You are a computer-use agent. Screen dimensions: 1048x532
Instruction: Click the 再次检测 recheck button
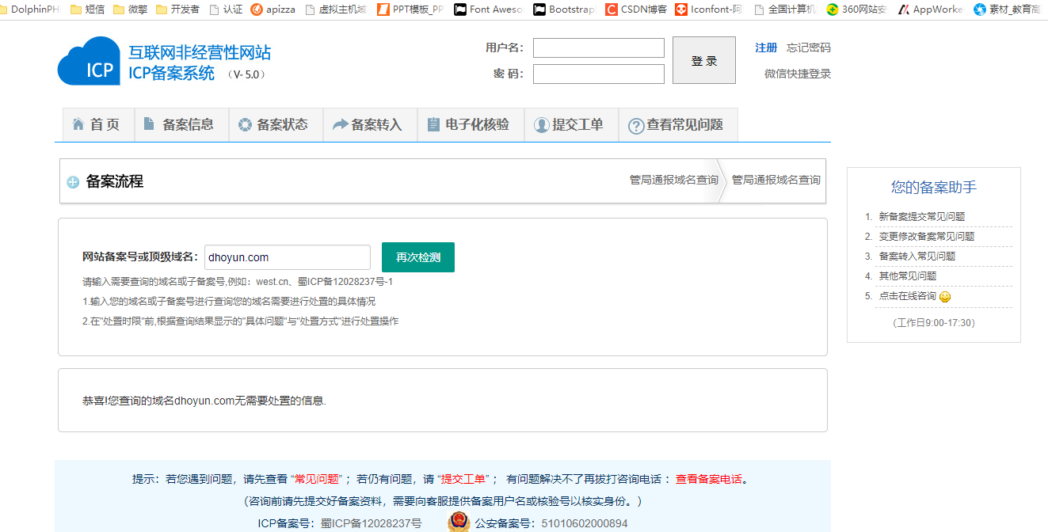418,257
